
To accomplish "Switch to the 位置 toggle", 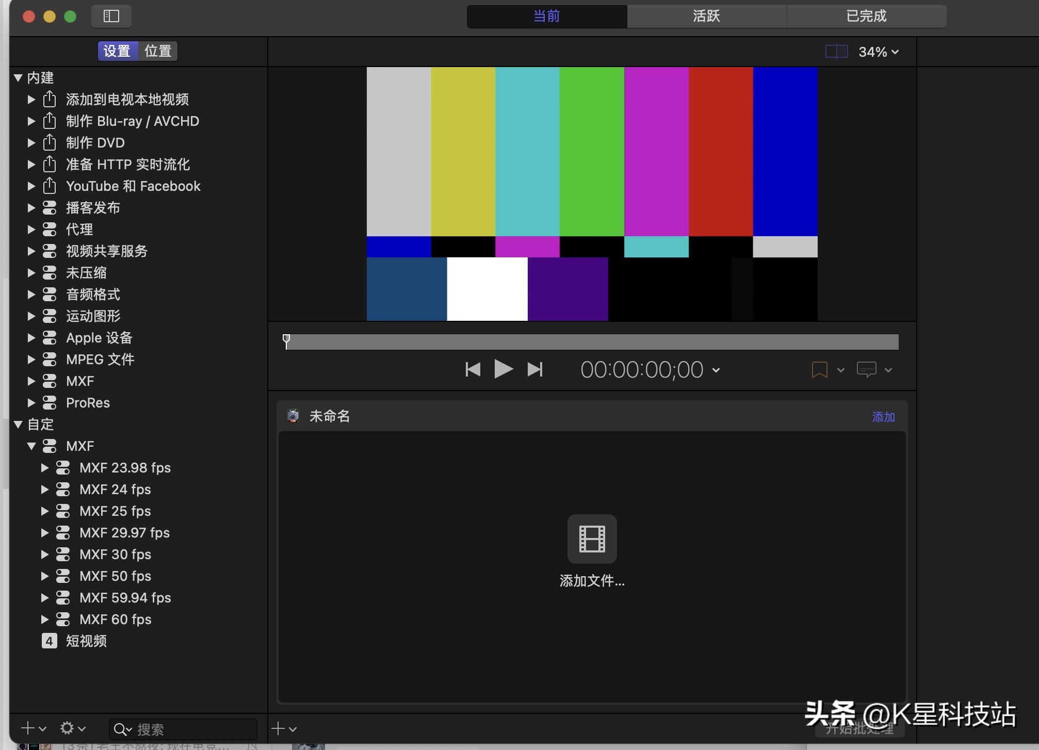I will (157, 51).
